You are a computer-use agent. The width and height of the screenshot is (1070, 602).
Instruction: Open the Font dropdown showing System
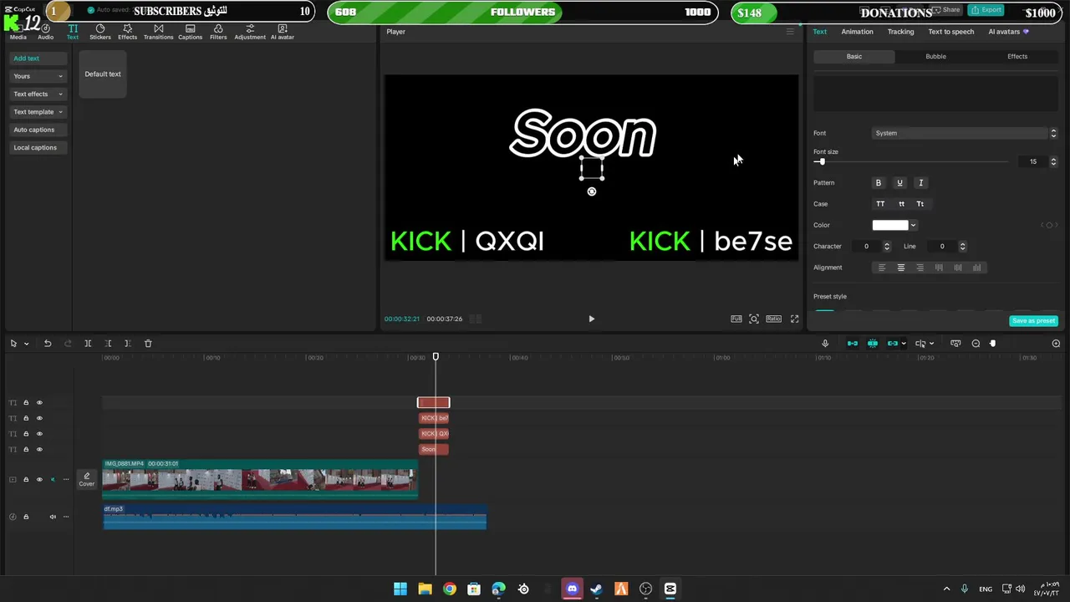(965, 133)
